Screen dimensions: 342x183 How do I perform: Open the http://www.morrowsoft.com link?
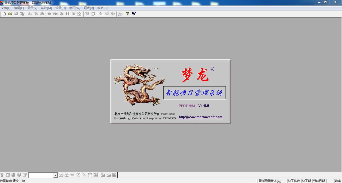(201, 117)
